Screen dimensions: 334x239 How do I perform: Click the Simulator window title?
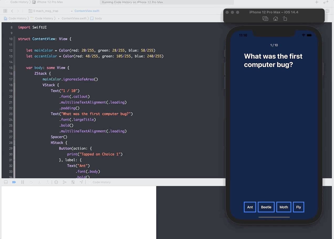274,12
